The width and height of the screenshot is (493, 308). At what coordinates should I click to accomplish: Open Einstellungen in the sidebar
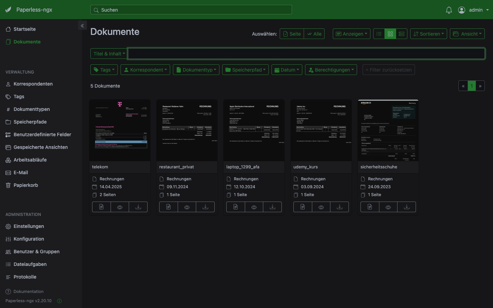pyautogui.click(x=29, y=226)
